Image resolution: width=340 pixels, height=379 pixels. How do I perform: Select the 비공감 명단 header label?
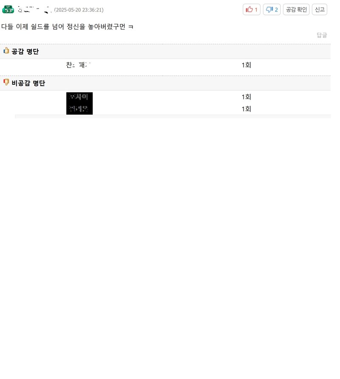click(28, 83)
